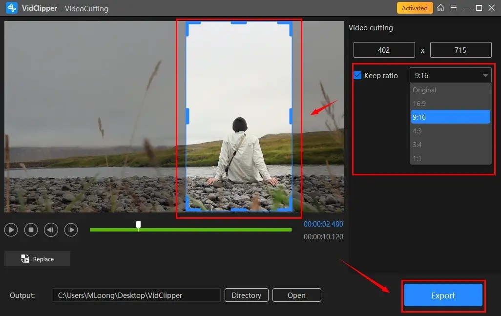
Task: Uncheck the Keep ratio checkbox
Action: 357,75
